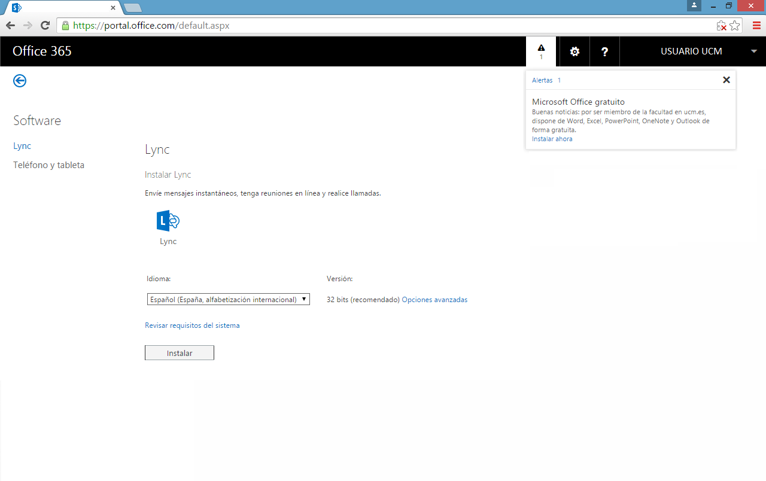766x481 pixels.
Task: Click the Lync application icon
Action: click(x=168, y=221)
